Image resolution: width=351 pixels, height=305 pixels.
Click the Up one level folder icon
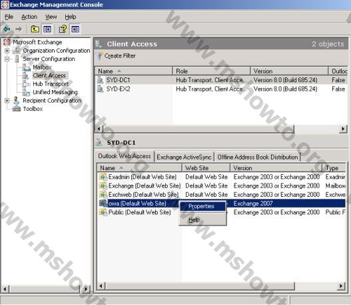pyautogui.click(x=35, y=29)
